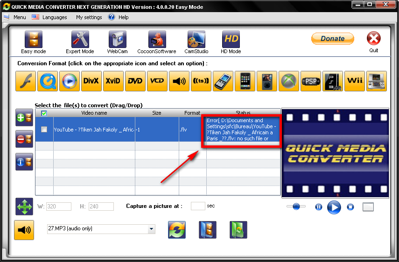Pause the preview playback
This screenshot has height=262, width=399.
click(319, 207)
